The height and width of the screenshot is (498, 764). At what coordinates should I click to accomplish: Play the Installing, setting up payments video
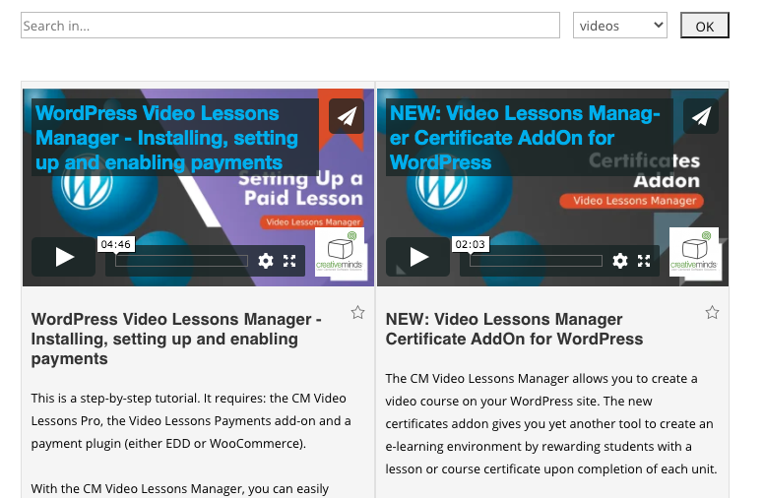tap(64, 257)
